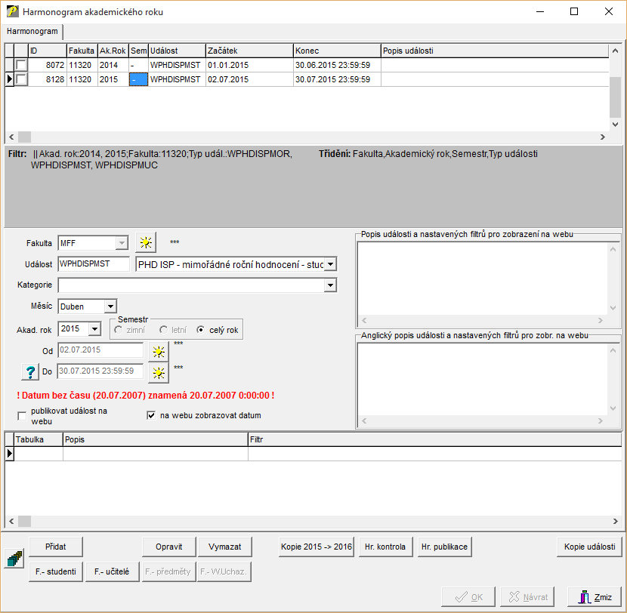Screen dimensions: 627x613
Task: Click the application icon in the title bar
Action: pos(11,12)
